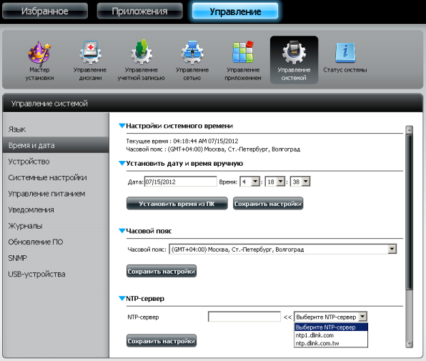The width and height of the screenshot is (426, 361).
Task: Open Системные настройки in the sidebar
Action: point(48,178)
